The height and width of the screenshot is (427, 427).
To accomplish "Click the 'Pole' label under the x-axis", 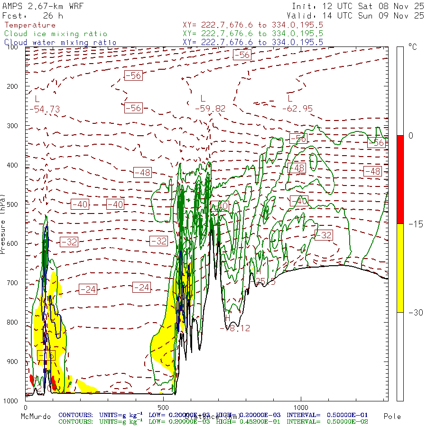I will [x=392, y=417].
